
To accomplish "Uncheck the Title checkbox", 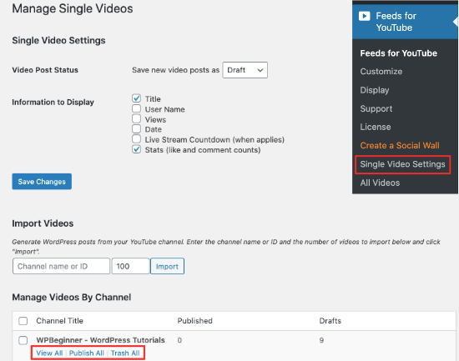I will [136, 98].
